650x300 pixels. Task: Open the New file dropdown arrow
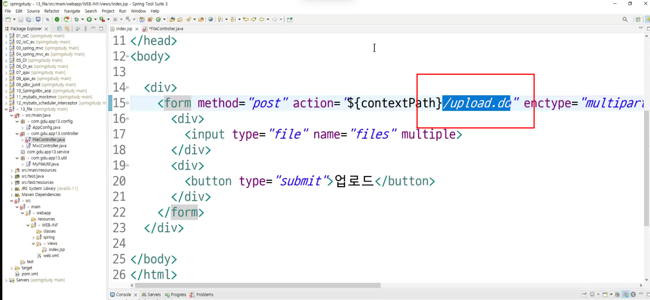point(14,19)
